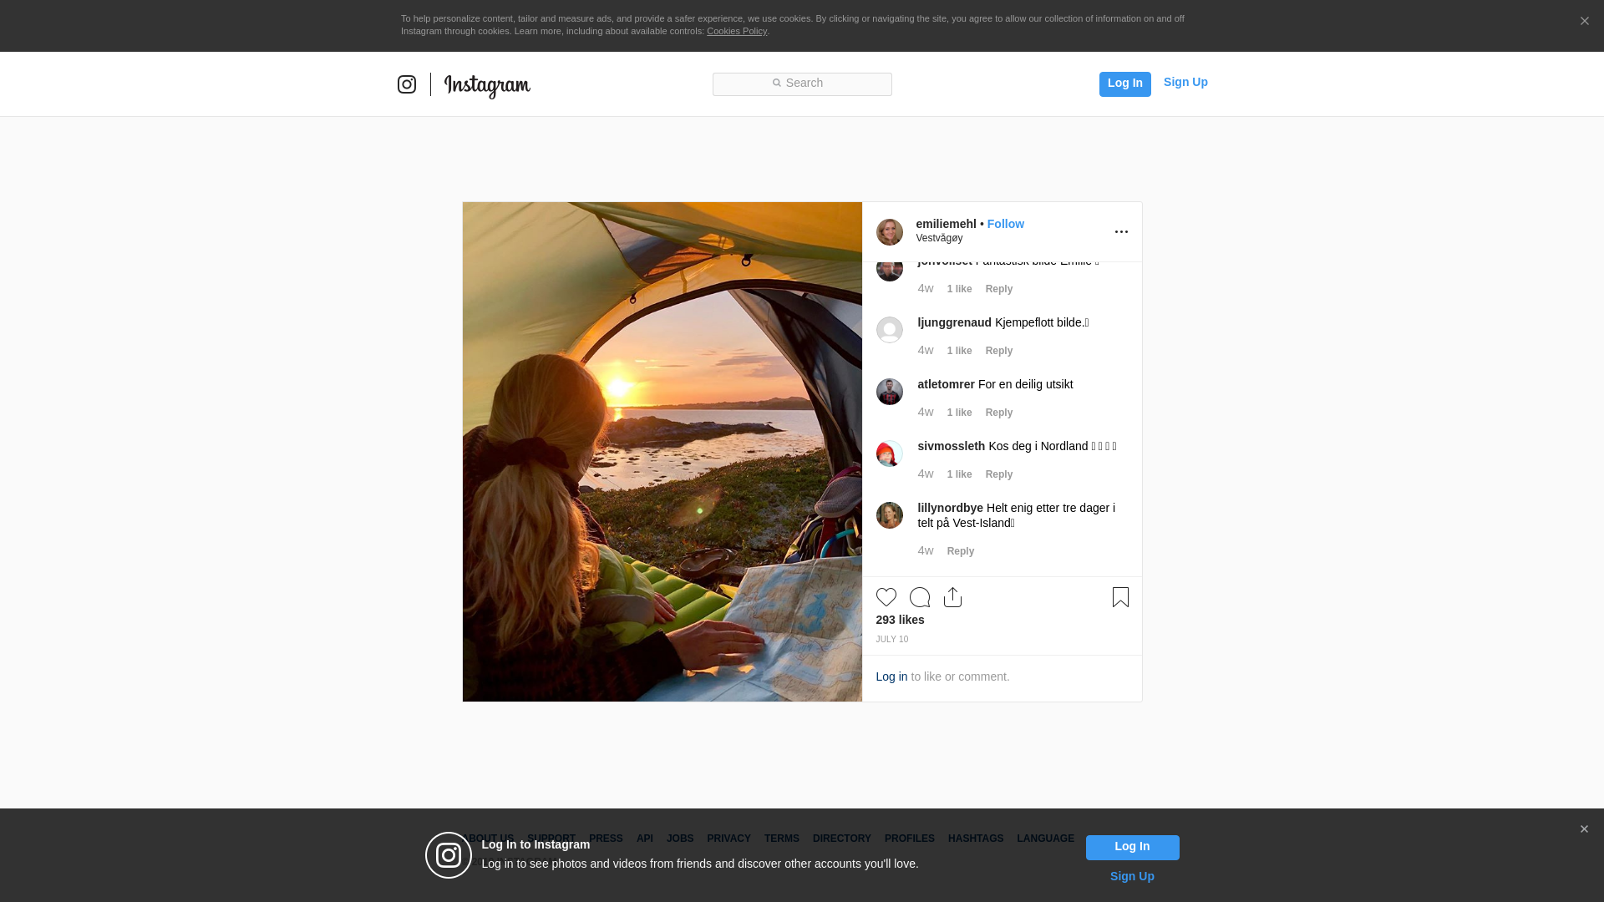The height and width of the screenshot is (902, 1604).
Task: Follow emiliemehl
Action: tap(1005, 224)
